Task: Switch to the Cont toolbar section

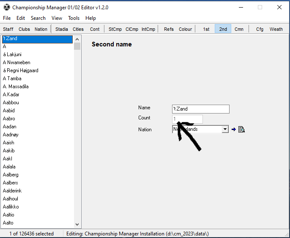Action: (95, 29)
